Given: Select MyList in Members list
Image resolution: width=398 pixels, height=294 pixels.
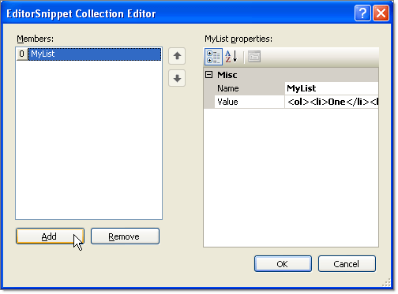Looking at the screenshot, I should point(95,54).
